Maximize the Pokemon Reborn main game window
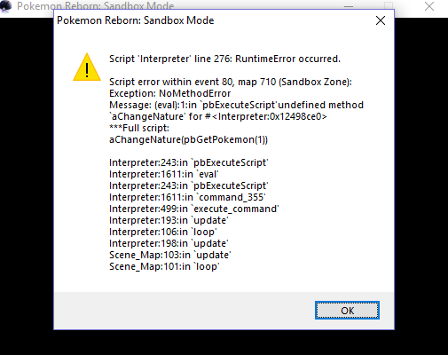Screen dimensions: 448x355 pyautogui.click(x=389, y=5)
